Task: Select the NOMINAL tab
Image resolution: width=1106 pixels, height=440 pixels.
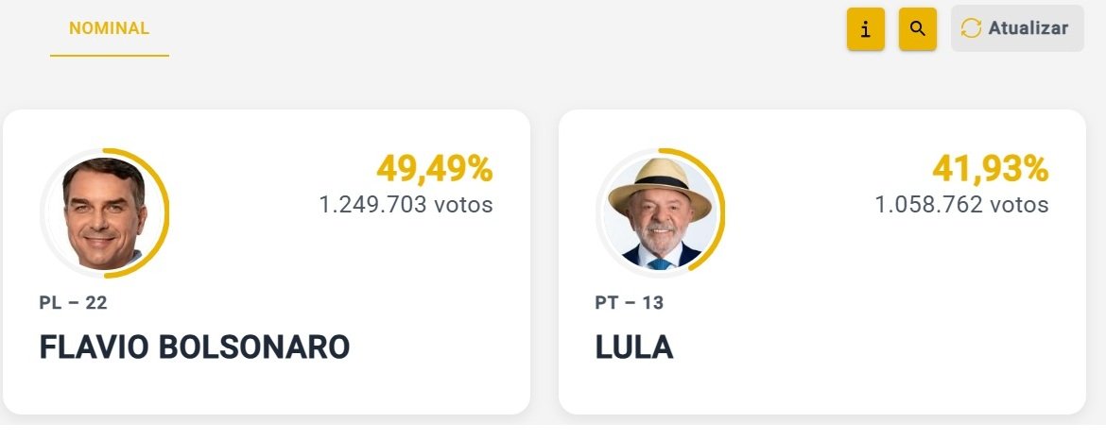Action: 110,28
